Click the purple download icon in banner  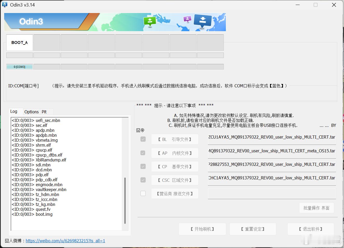pyautogui.click(x=187, y=19)
